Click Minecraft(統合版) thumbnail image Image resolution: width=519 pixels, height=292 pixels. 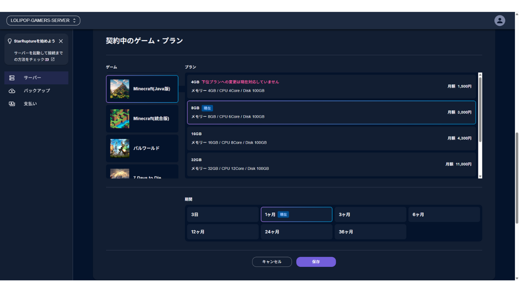(120, 119)
